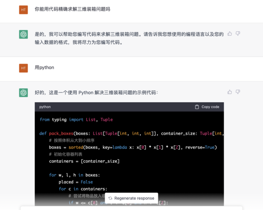
Task: Click the 'containers = [container_size]' line
Action: 84,161
